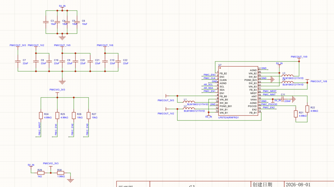334x187 pixels.
Task: Click PMICVIO_3V3 label above resistors R24–R27
Action: [57, 89]
